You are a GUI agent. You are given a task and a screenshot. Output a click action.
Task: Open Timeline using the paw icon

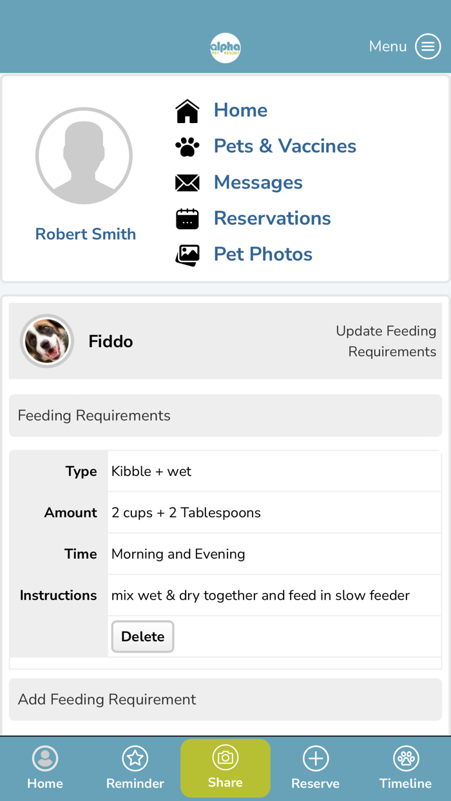point(405,759)
